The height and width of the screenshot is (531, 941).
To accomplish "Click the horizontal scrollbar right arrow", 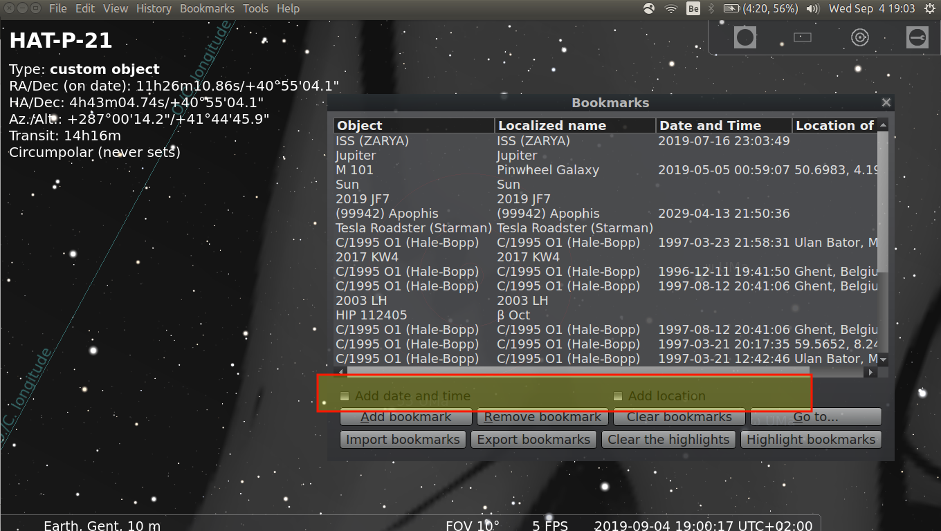I will click(871, 372).
